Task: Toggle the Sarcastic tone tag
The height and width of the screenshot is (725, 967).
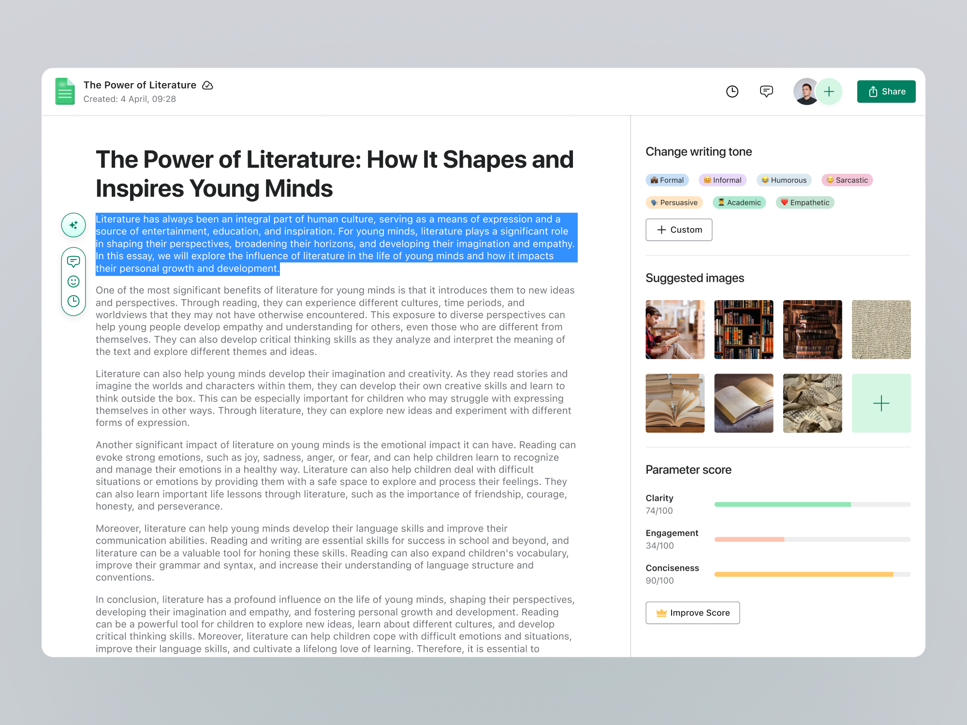Action: tap(847, 180)
